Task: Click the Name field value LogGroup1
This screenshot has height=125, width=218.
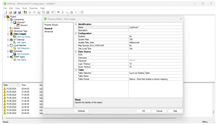Action: tap(155, 27)
